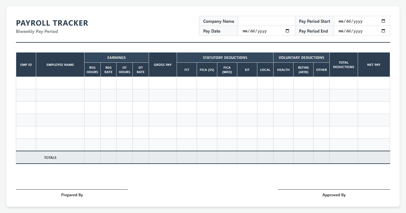Click the HEALTH column header
The width and height of the screenshot is (406, 213).
tap(283, 70)
